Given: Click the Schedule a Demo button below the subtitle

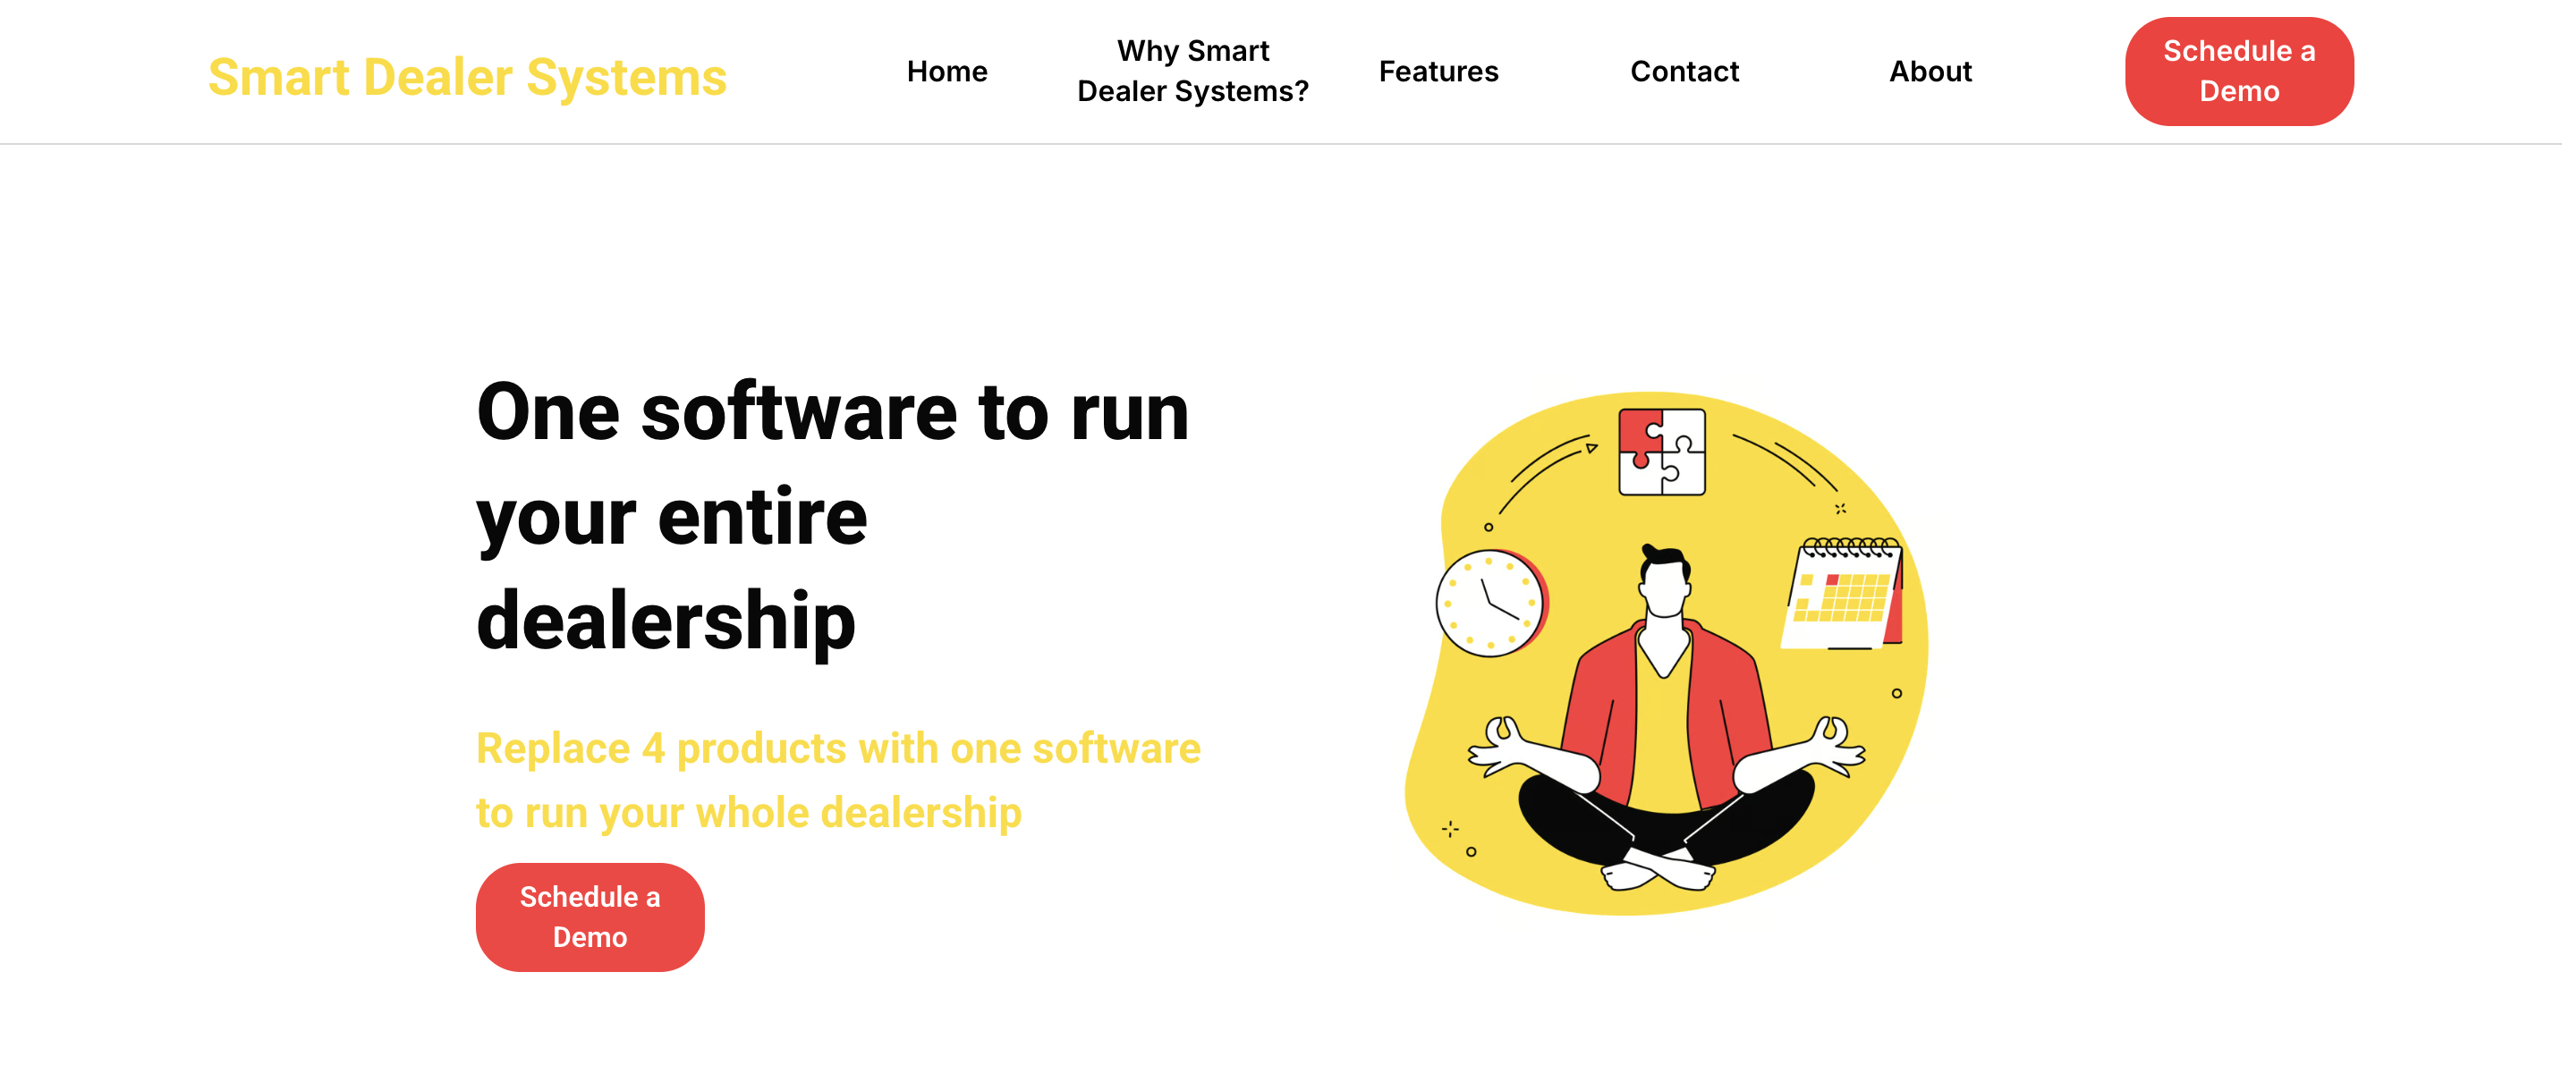Looking at the screenshot, I should 589,916.
